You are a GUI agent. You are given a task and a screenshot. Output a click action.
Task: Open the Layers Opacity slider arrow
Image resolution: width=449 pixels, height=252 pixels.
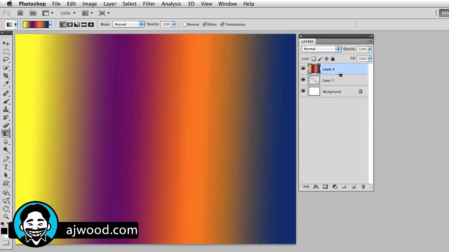coord(370,49)
